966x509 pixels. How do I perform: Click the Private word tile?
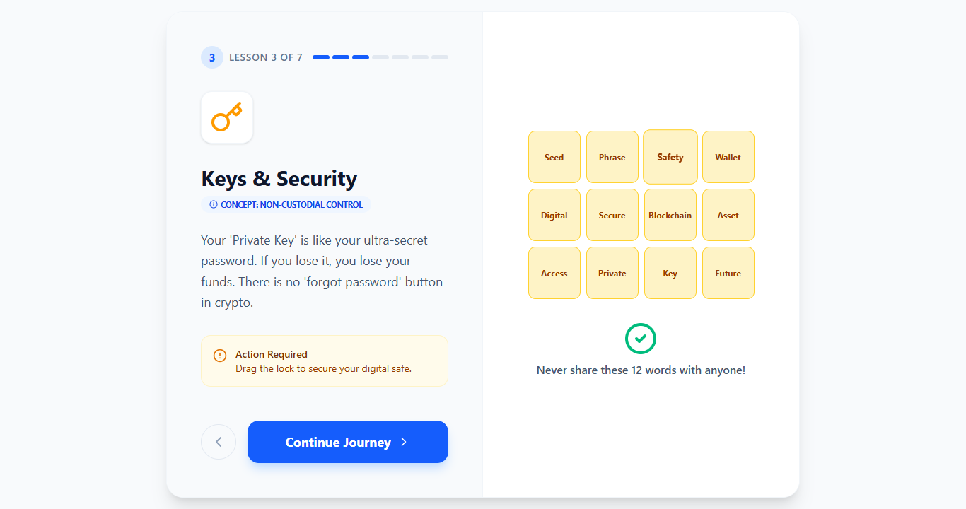[612, 273]
